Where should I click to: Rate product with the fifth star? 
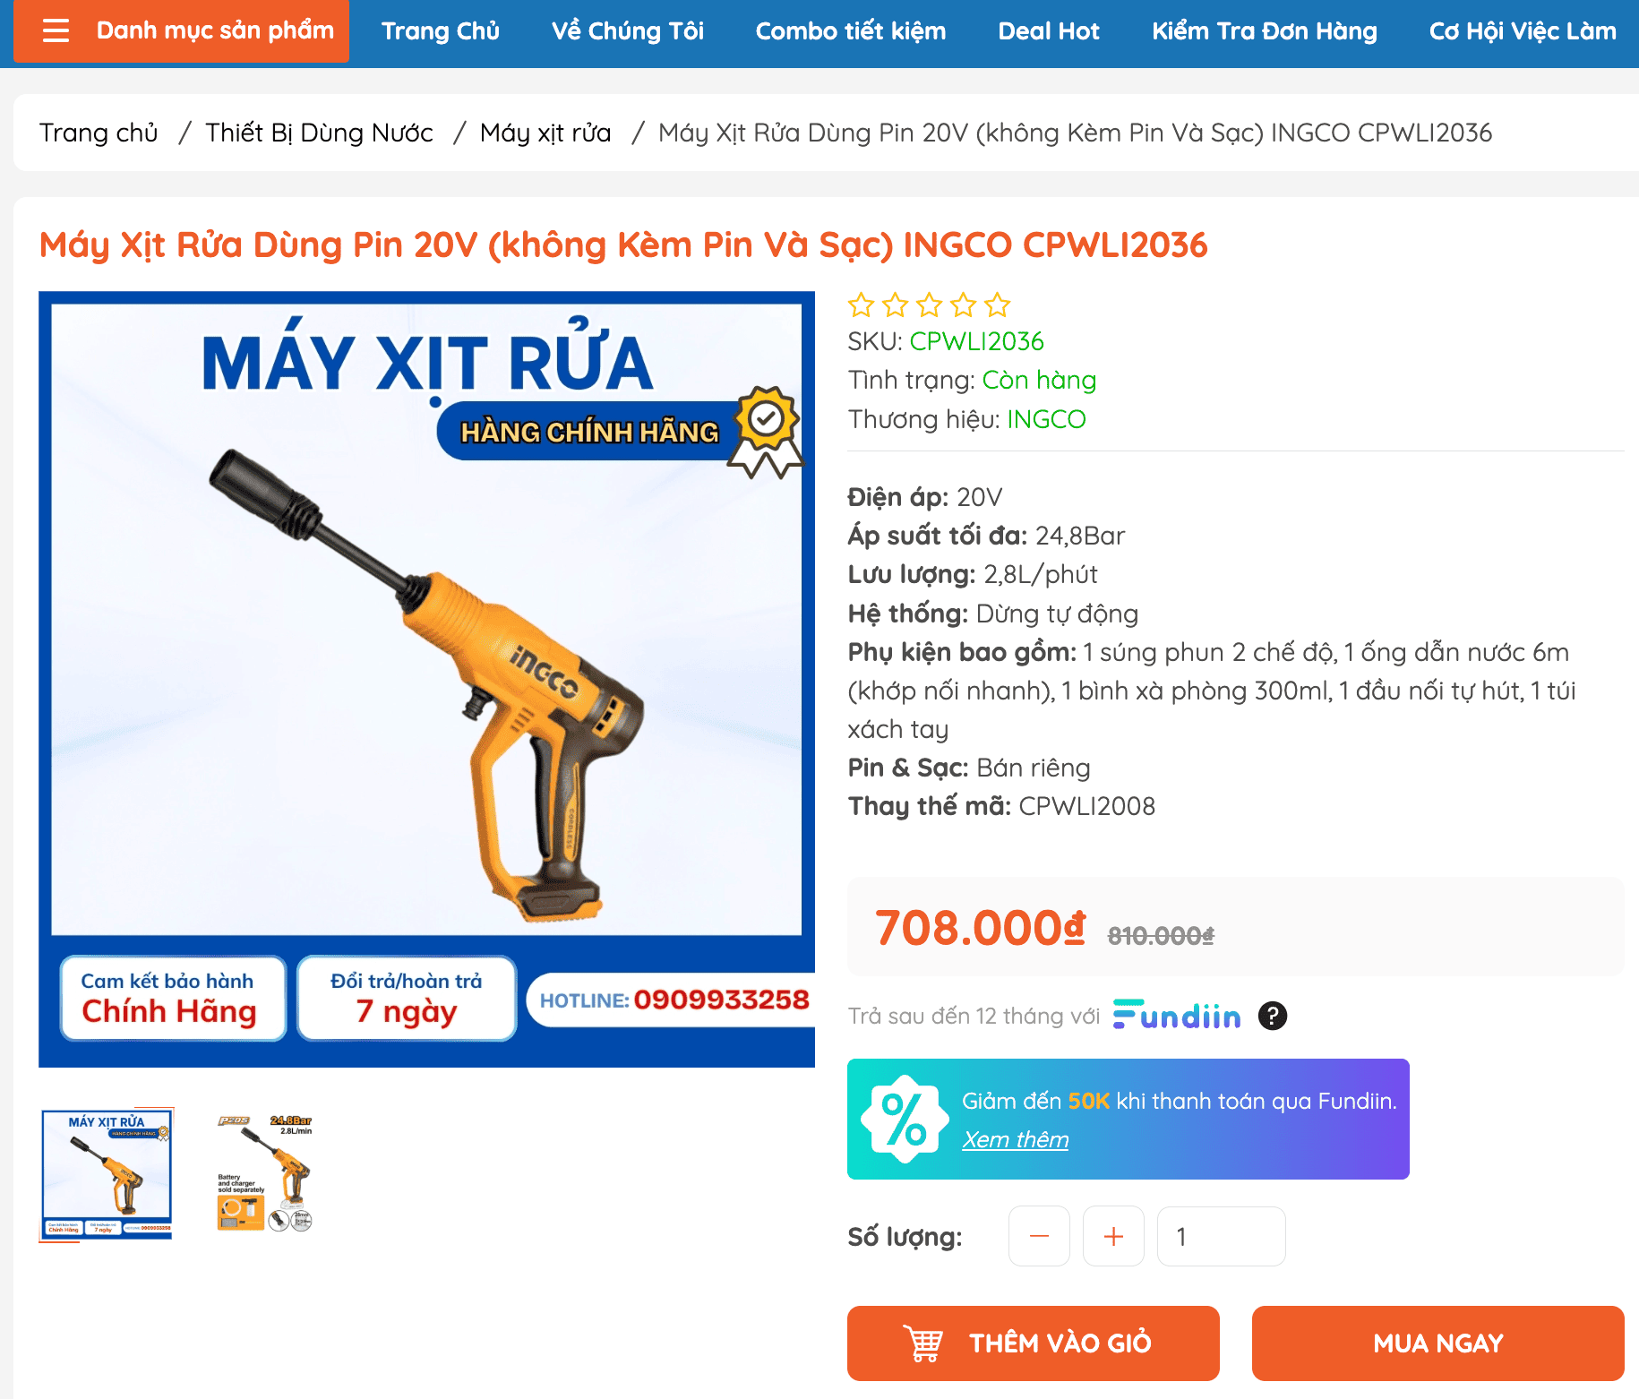997,305
